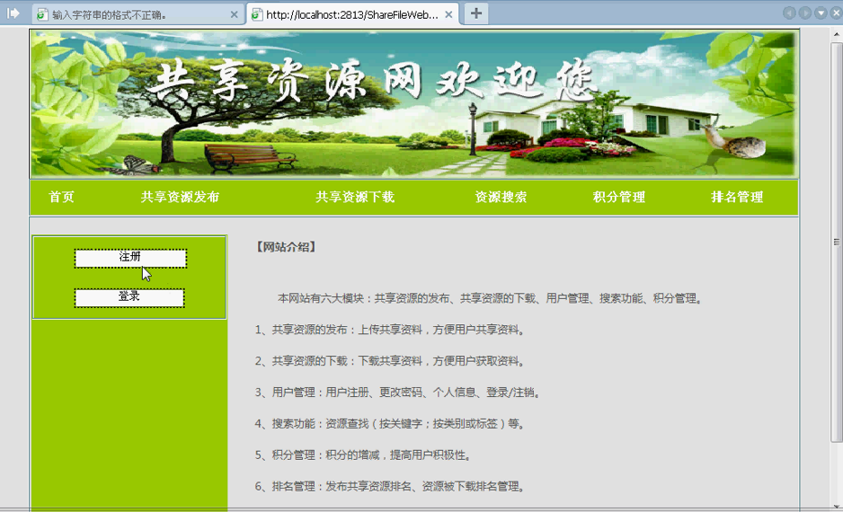Screen dimensions: 843x512
Task: Click the page icon on first tab
Action: coord(42,15)
